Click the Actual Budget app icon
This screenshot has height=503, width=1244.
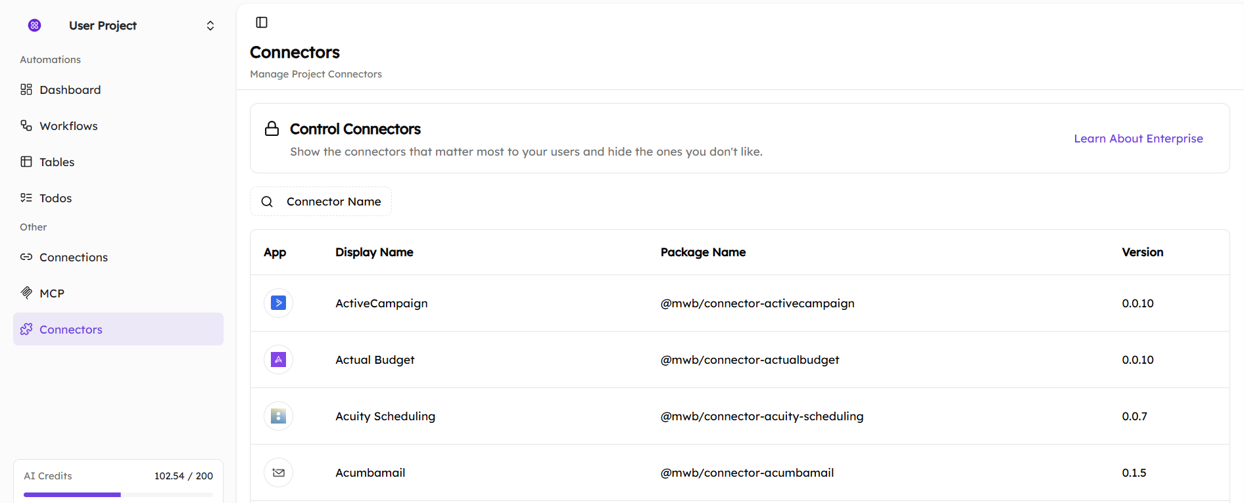click(x=278, y=359)
